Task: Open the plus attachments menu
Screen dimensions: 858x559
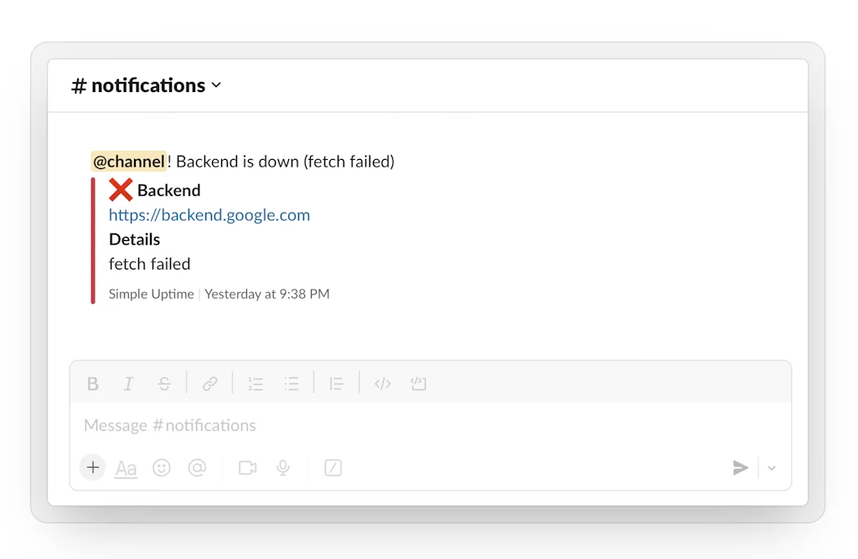Action: 92,468
